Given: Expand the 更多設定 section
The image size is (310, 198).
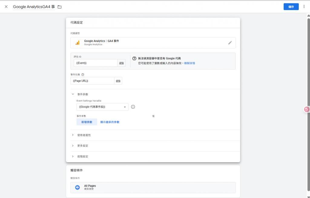Looking at the screenshot, I should [73, 146].
